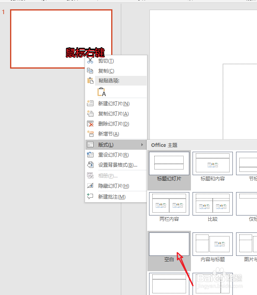Select 新增节(A) menu entry
257x295 pixels.
116,134
